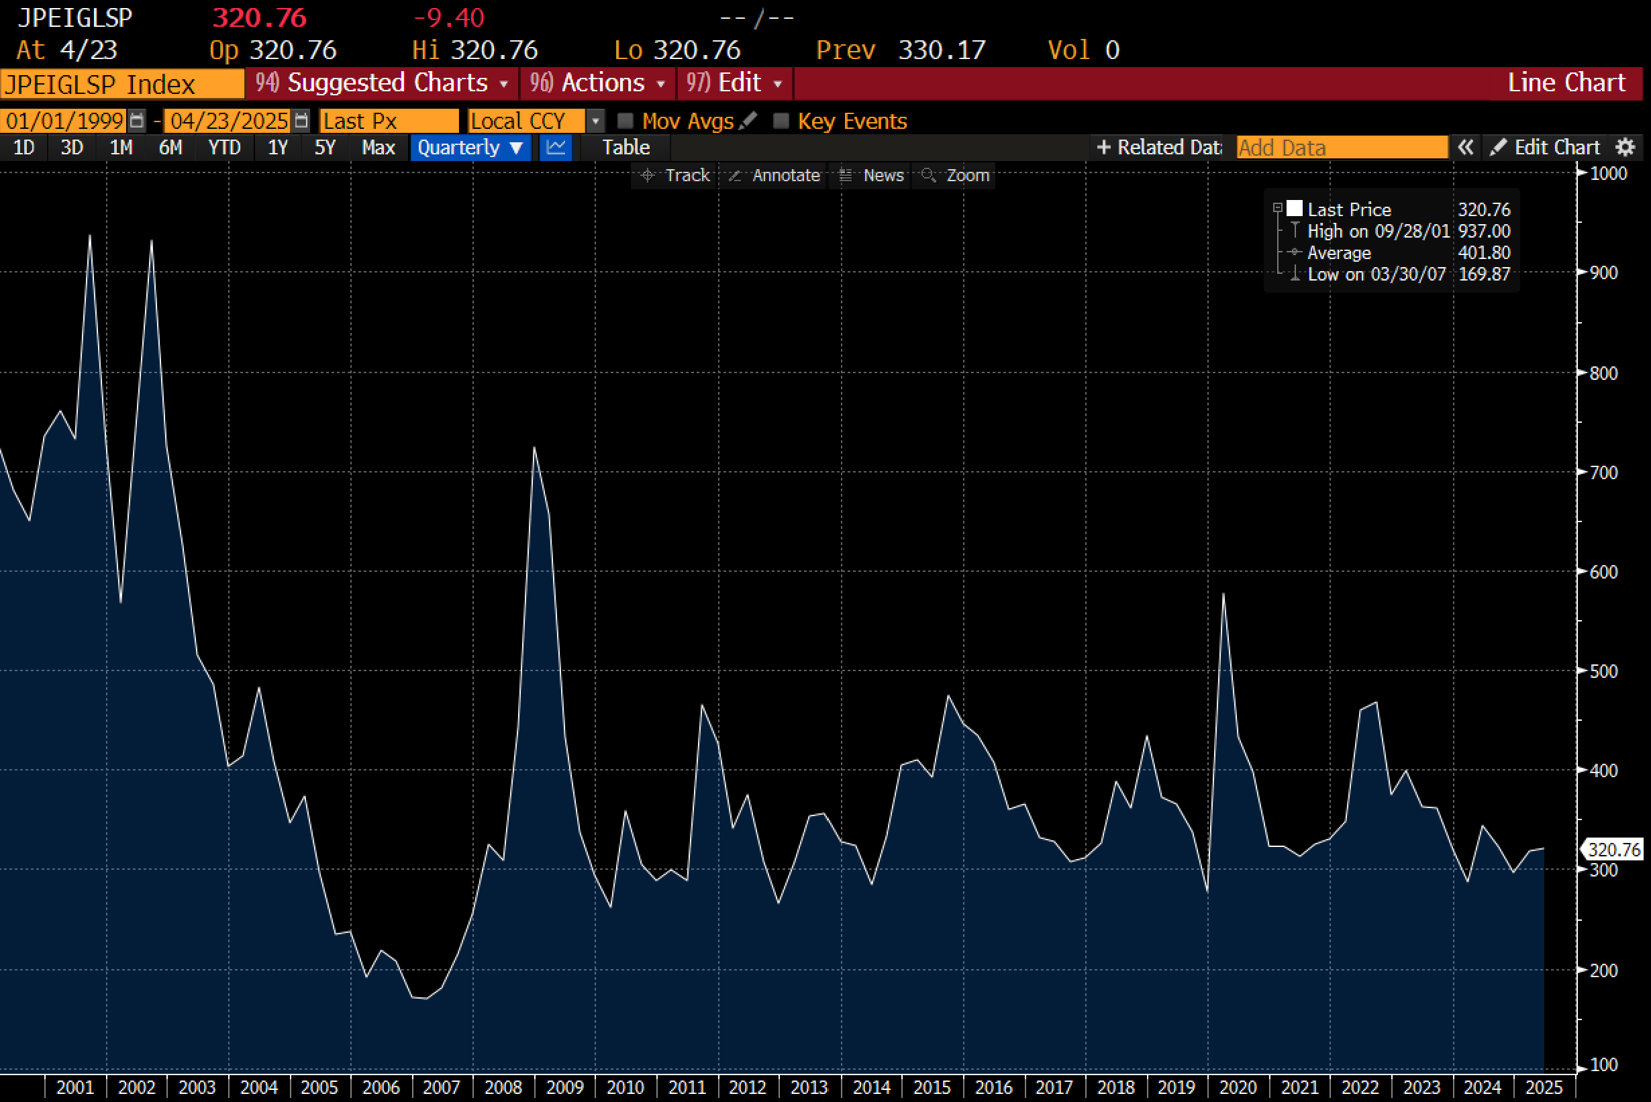The image size is (1651, 1102).
Task: Click the Annotate button label
Action: point(786,175)
